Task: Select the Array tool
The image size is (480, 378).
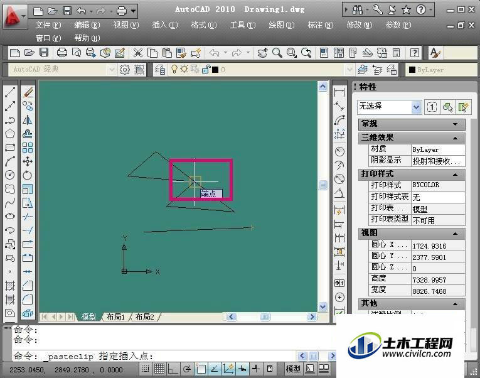Action: click(x=28, y=148)
